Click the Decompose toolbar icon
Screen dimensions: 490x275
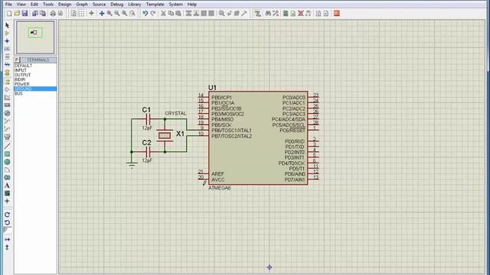[x=244, y=14]
